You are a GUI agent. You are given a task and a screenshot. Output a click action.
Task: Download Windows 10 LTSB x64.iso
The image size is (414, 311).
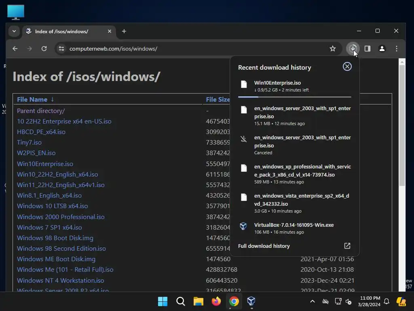click(53, 206)
